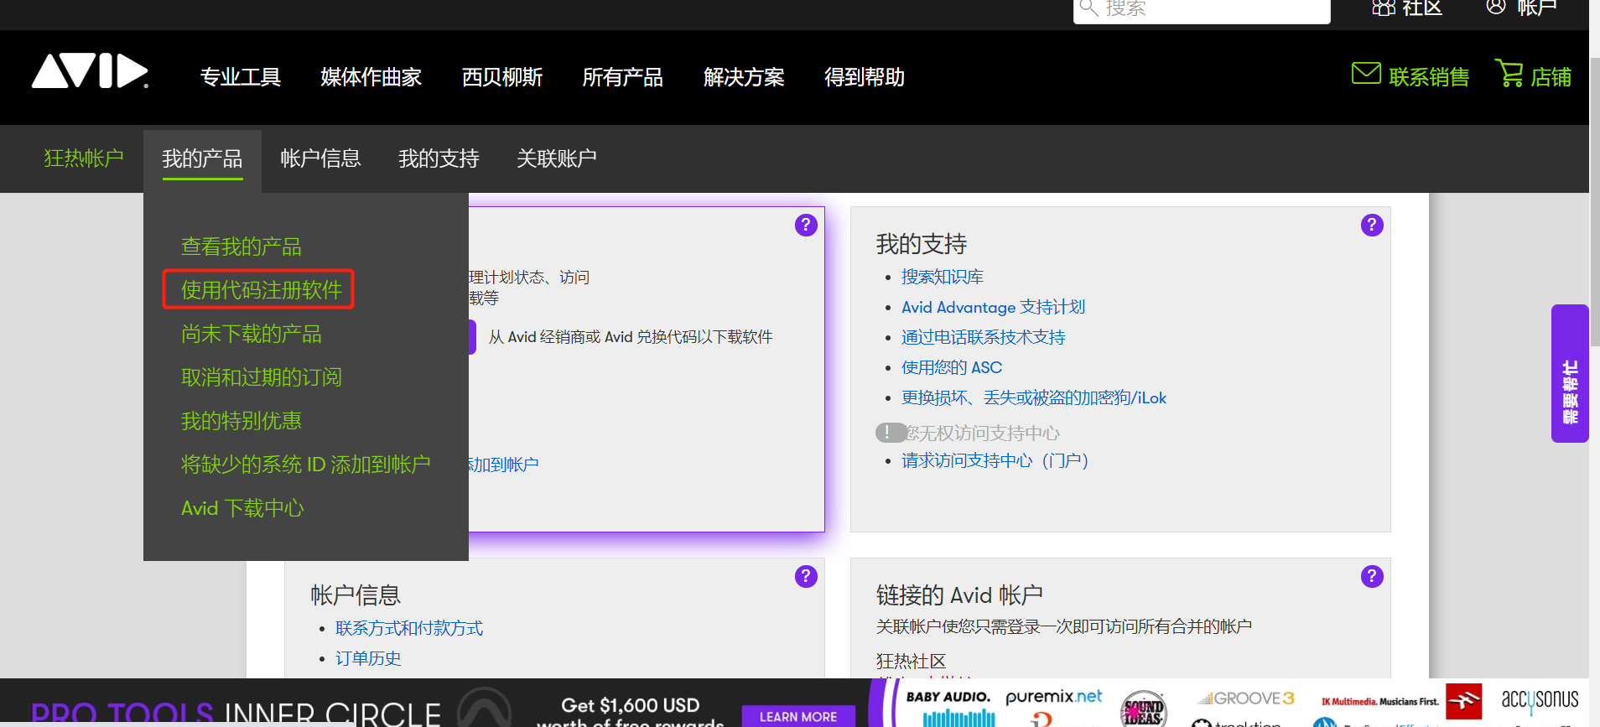Click the 使用您的 ASC link

tap(952, 367)
